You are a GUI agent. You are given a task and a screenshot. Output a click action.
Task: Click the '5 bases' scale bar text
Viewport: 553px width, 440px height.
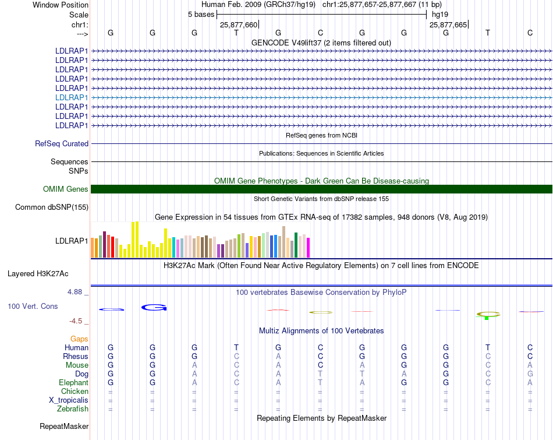click(x=201, y=15)
